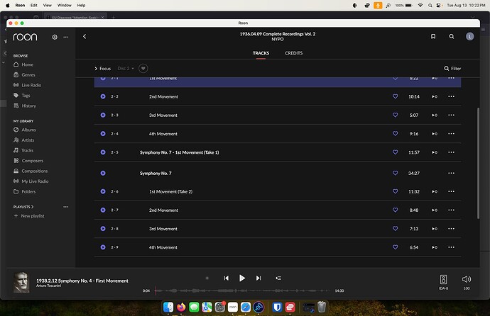The height and width of the screenshot is (316, 490).
Task: Open more options for track 2-7
Action: pos(451,210)
